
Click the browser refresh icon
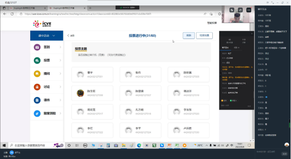click(12, 14)
